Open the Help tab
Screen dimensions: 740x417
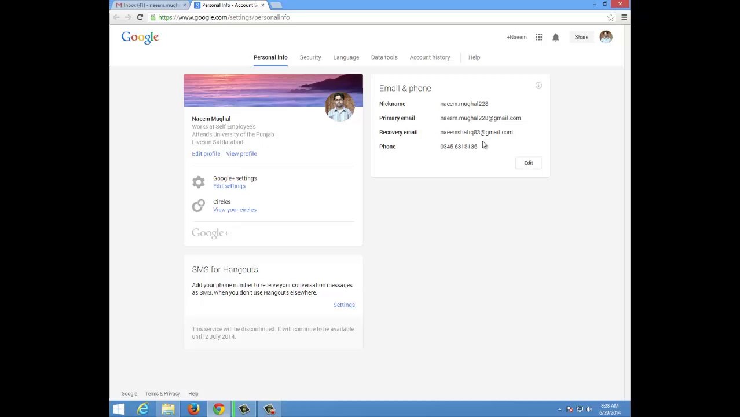(474, 57)
